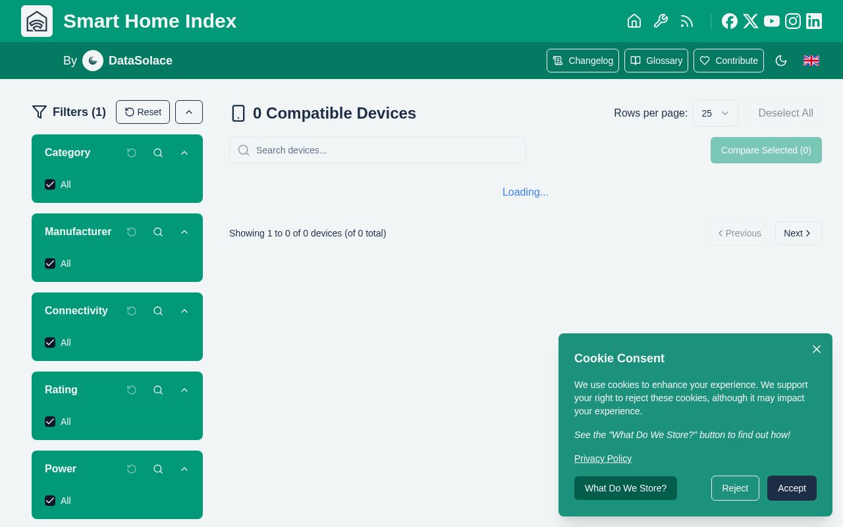Image resolution: width=843 pixels, height=527 pixels.
Task: Collapse the Manufacturer filter panel
Action: [184, 232]
